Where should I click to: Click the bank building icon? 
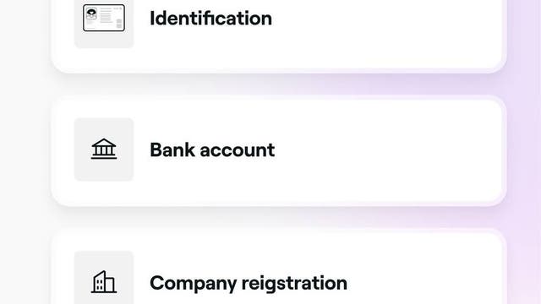(104, 149)
